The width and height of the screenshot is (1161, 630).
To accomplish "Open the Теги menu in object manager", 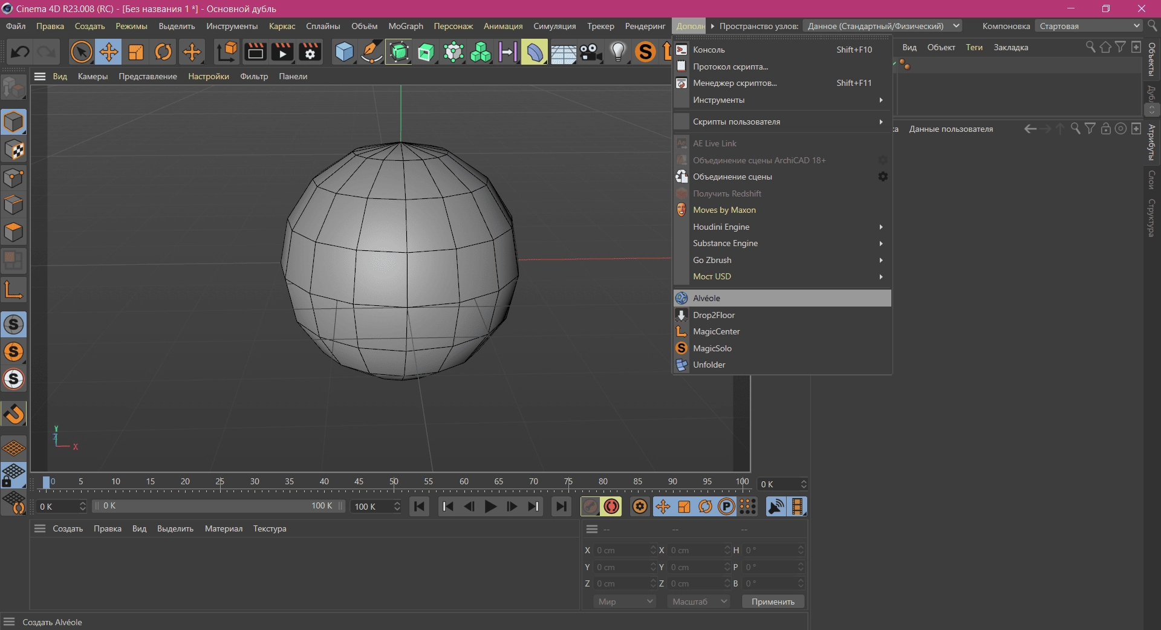I will [974, 47].
